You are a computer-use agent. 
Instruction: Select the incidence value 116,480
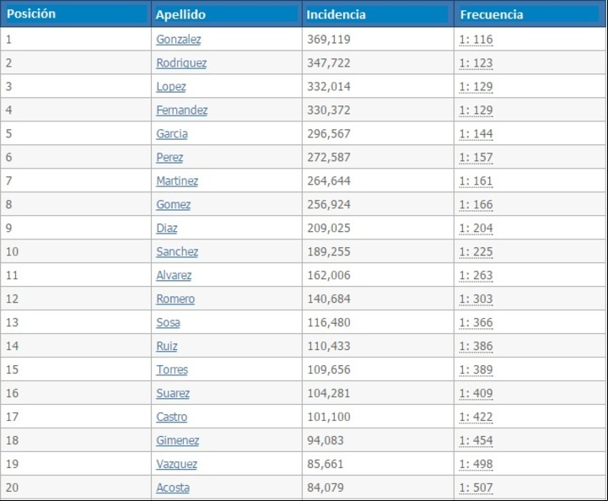(x=329, y=323)
